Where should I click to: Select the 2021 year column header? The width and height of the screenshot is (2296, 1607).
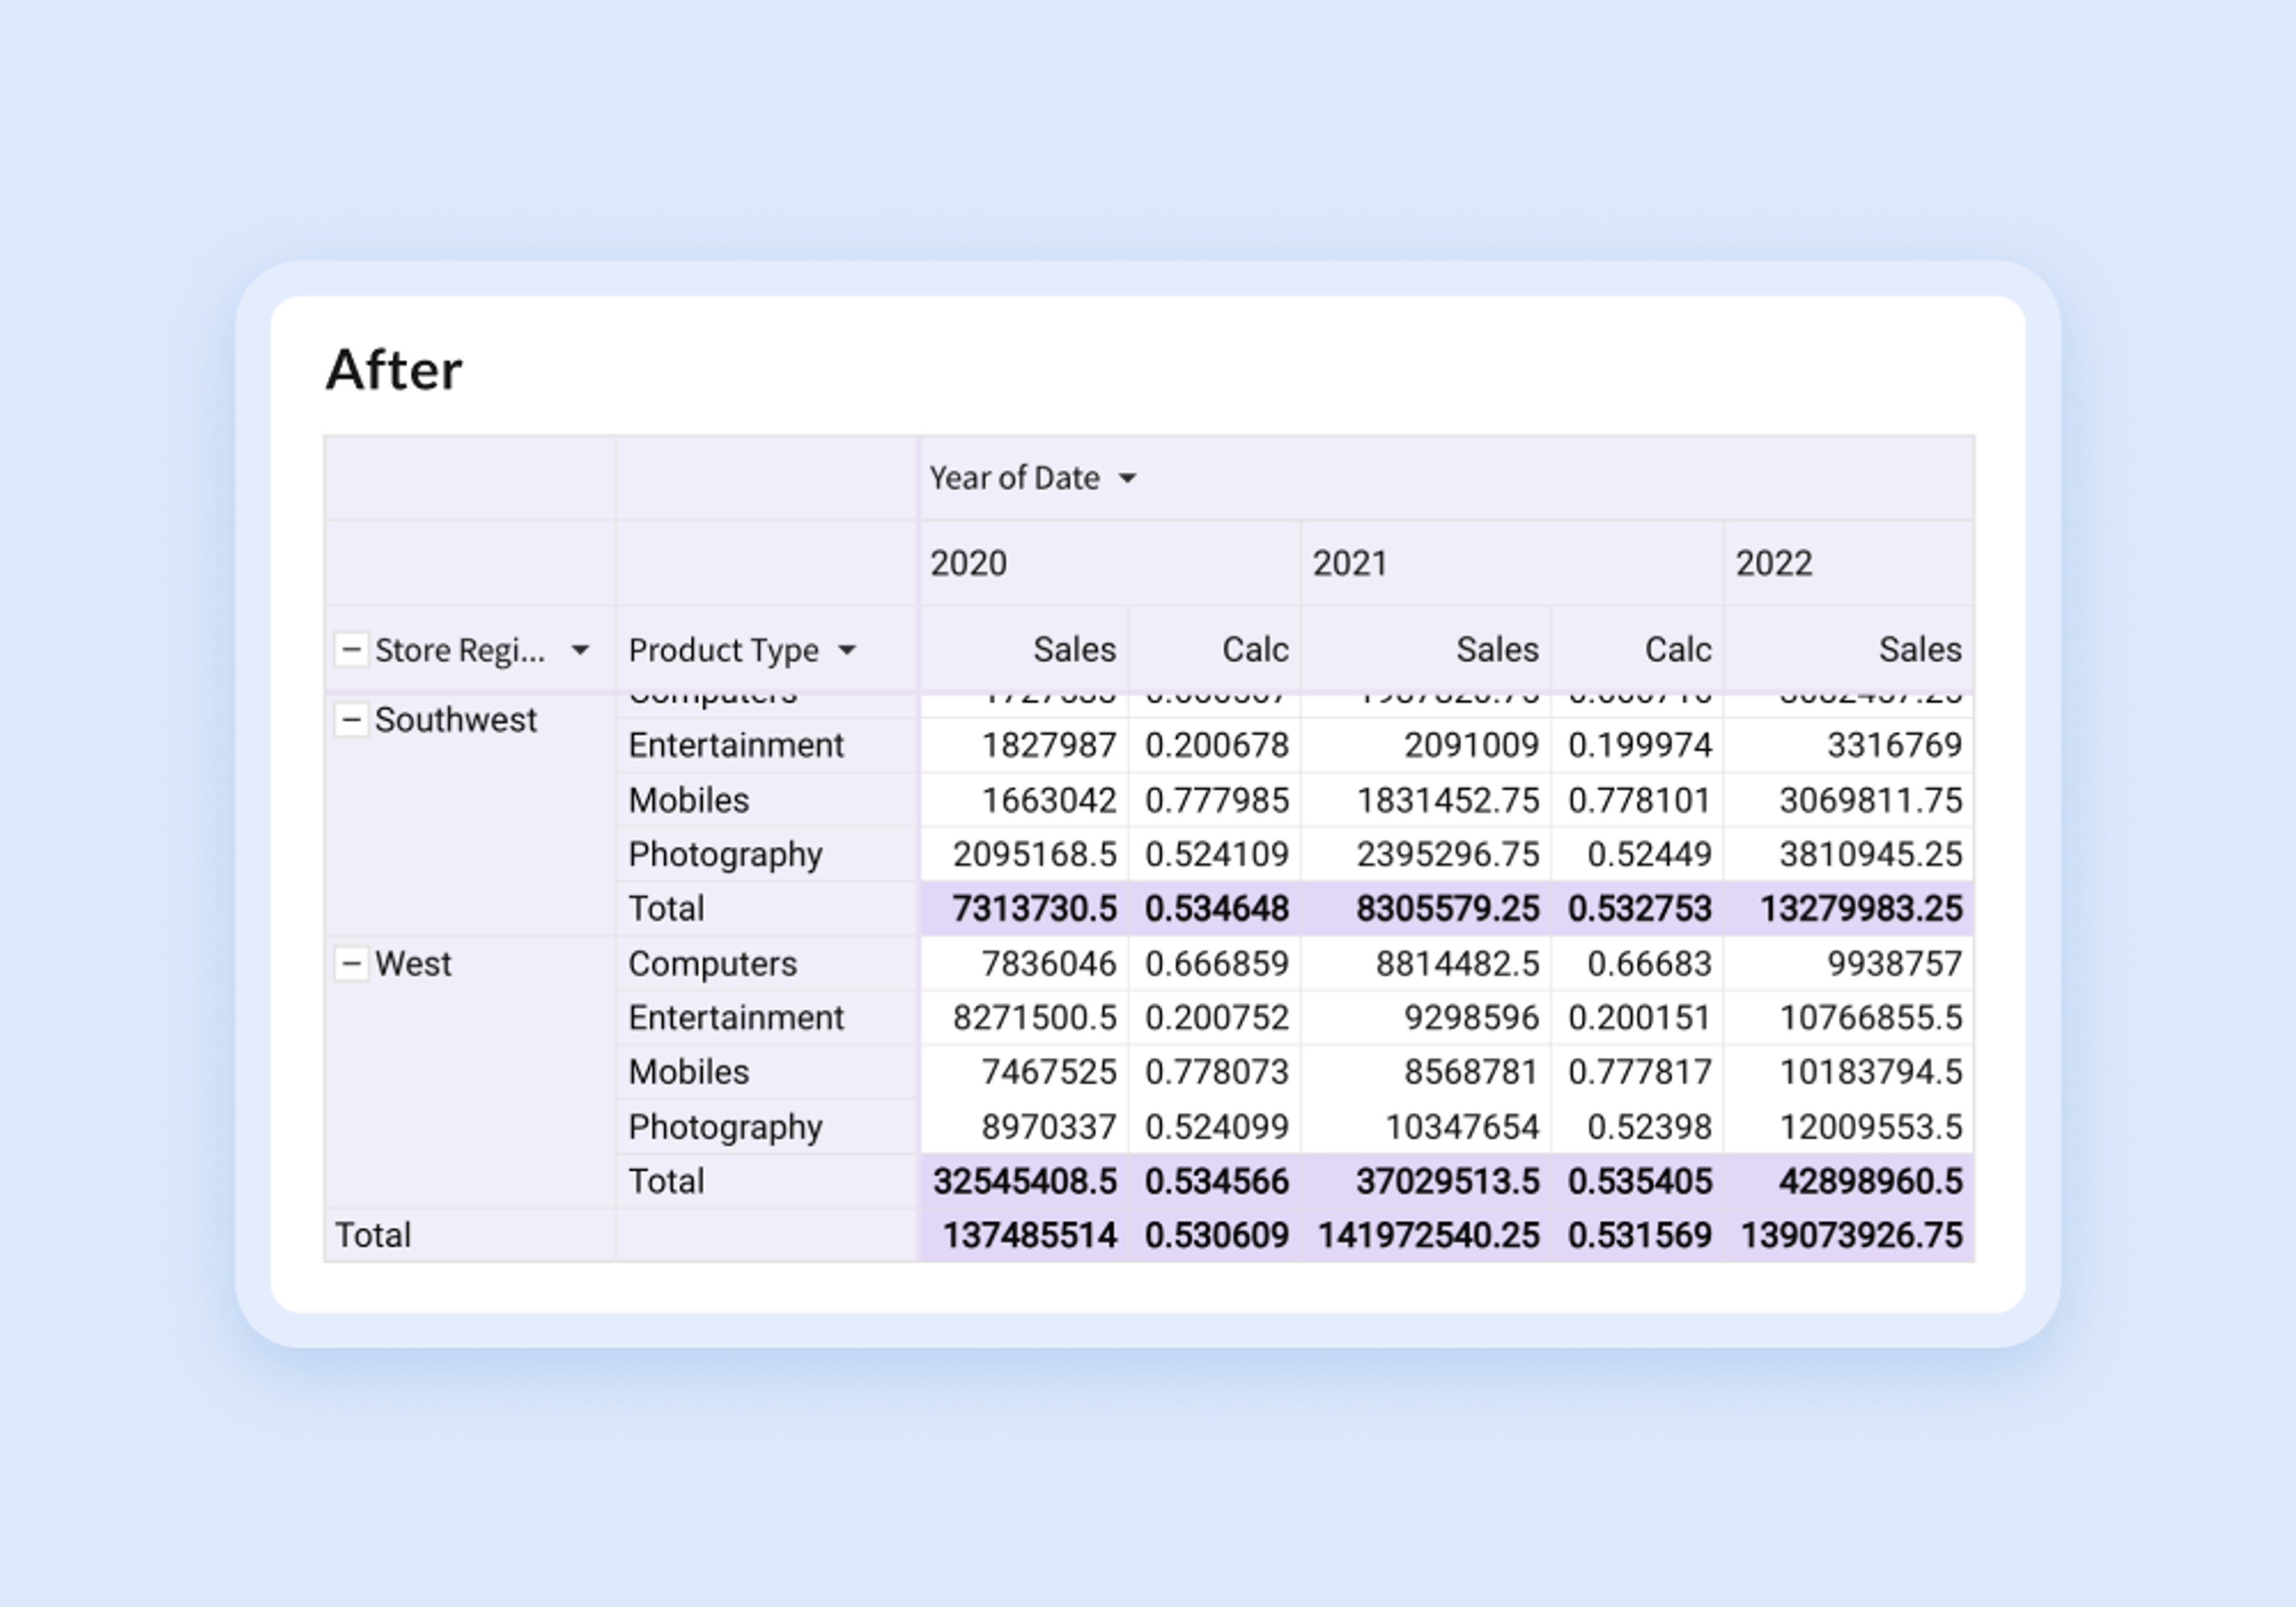[1350, 564]
